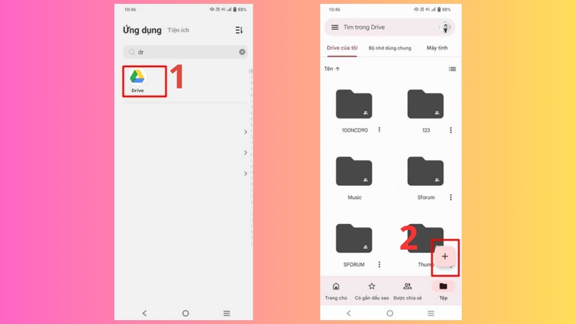This screenshot has width=576, height=324.
Task: Tap Tên sort arrow to reverse order
Action: [332, 69]
